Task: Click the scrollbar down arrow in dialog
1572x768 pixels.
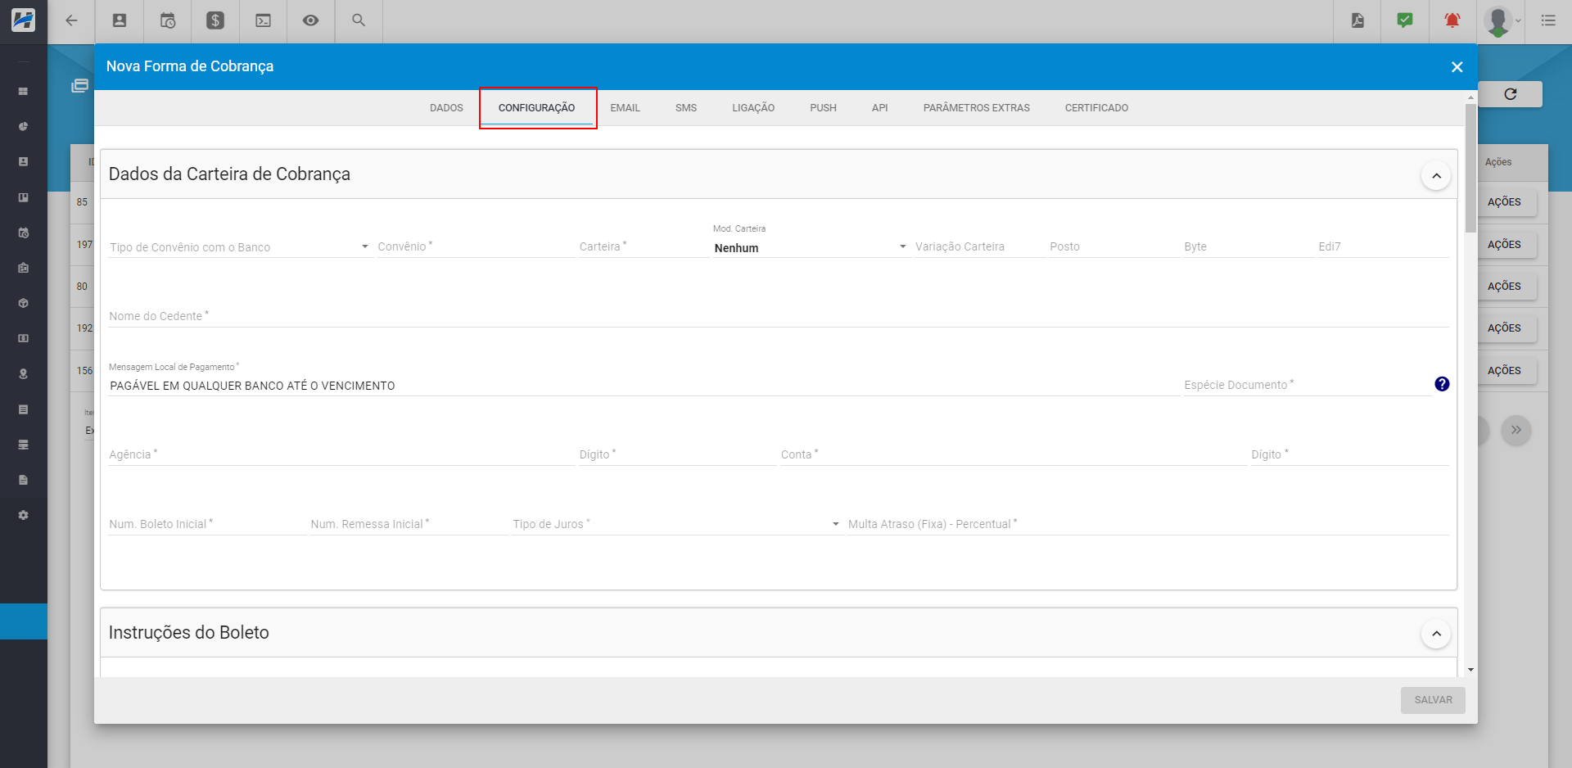Action: (1470, 670)
